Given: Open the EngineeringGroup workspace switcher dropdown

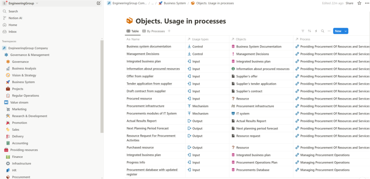Looking at the screenshot, I should [x=21, y=3].
